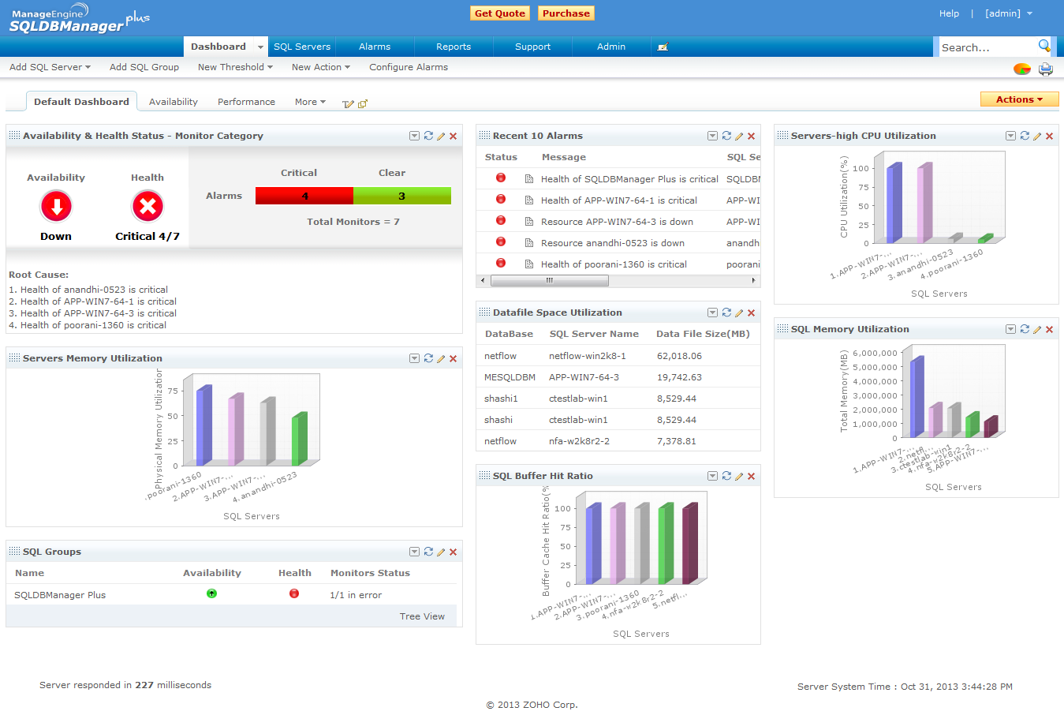Edit the Datafile Space Utilization widget
This screenshot has width=1064, height=715.
pos(739,313)
